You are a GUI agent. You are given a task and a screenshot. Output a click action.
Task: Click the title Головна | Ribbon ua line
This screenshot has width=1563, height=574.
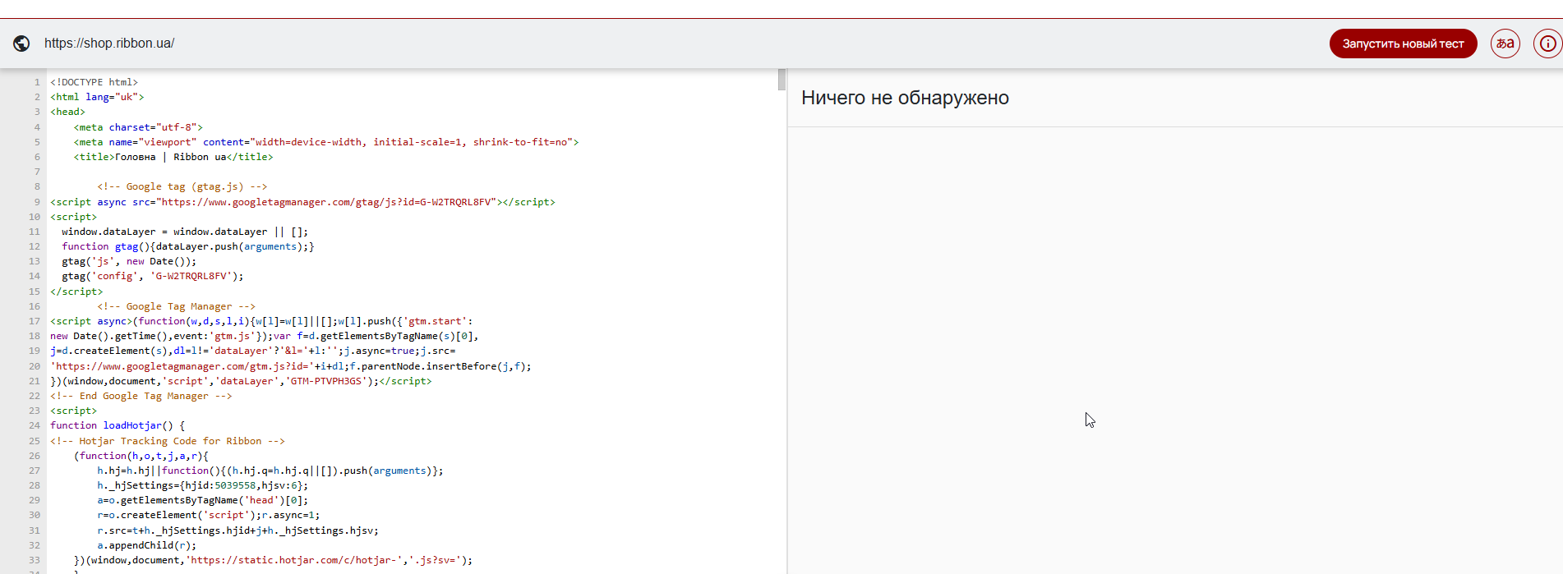point(173,157)
